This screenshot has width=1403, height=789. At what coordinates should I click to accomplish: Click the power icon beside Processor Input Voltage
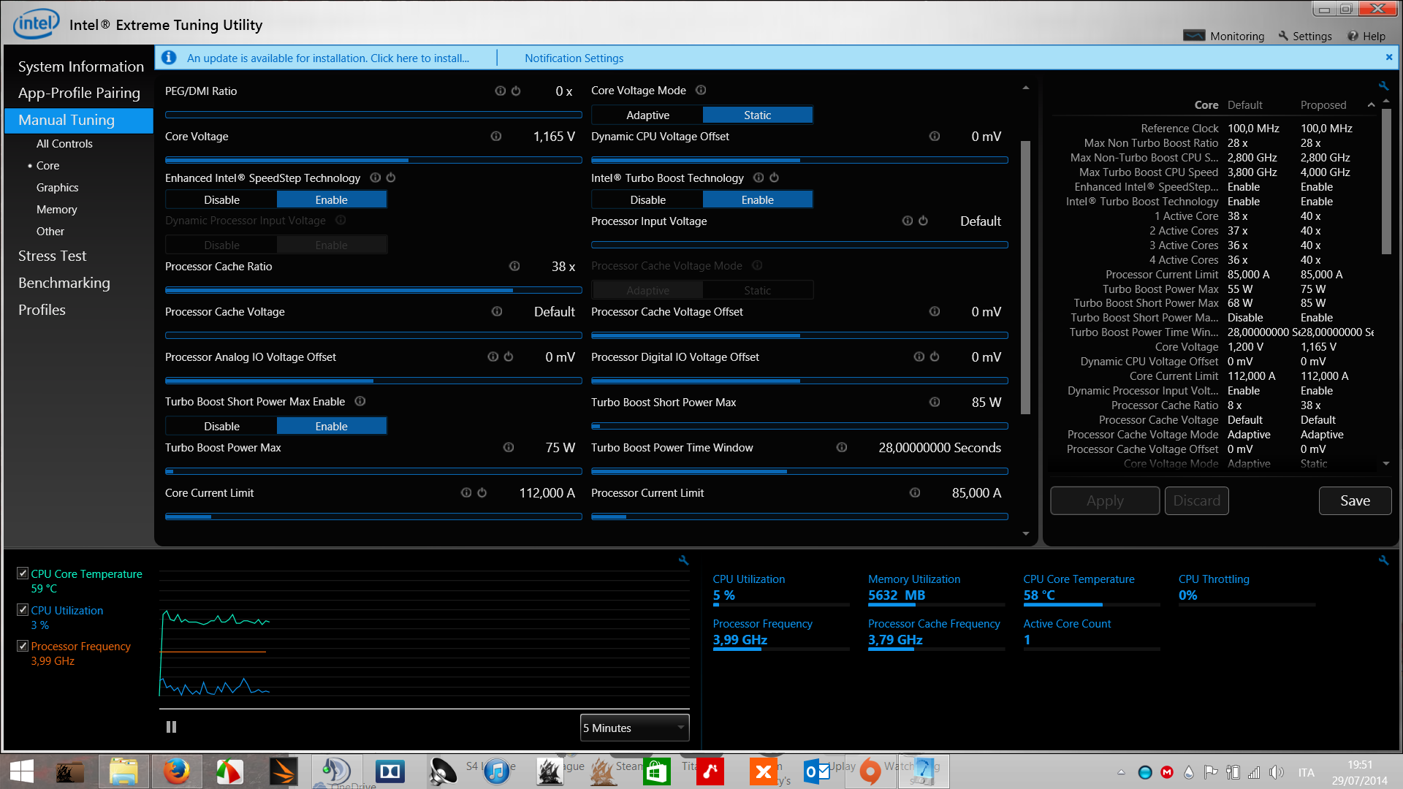pyautogui.click(x=923, y=221)
